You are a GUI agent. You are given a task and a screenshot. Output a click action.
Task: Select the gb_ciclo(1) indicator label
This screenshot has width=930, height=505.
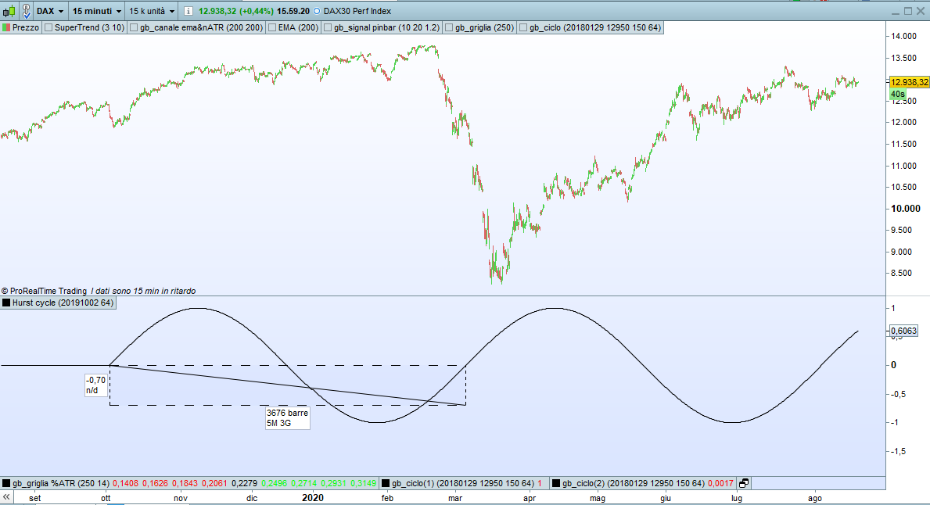[462, 484]
